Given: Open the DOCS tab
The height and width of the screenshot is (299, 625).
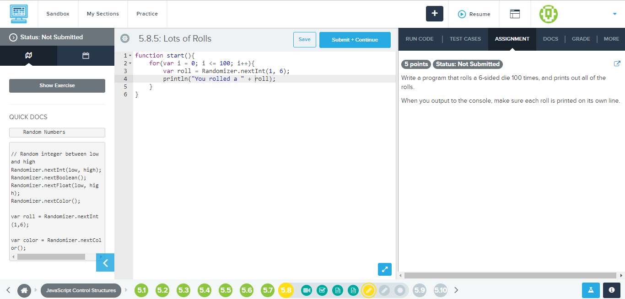Looking at the screenshot, I should 550,39.
